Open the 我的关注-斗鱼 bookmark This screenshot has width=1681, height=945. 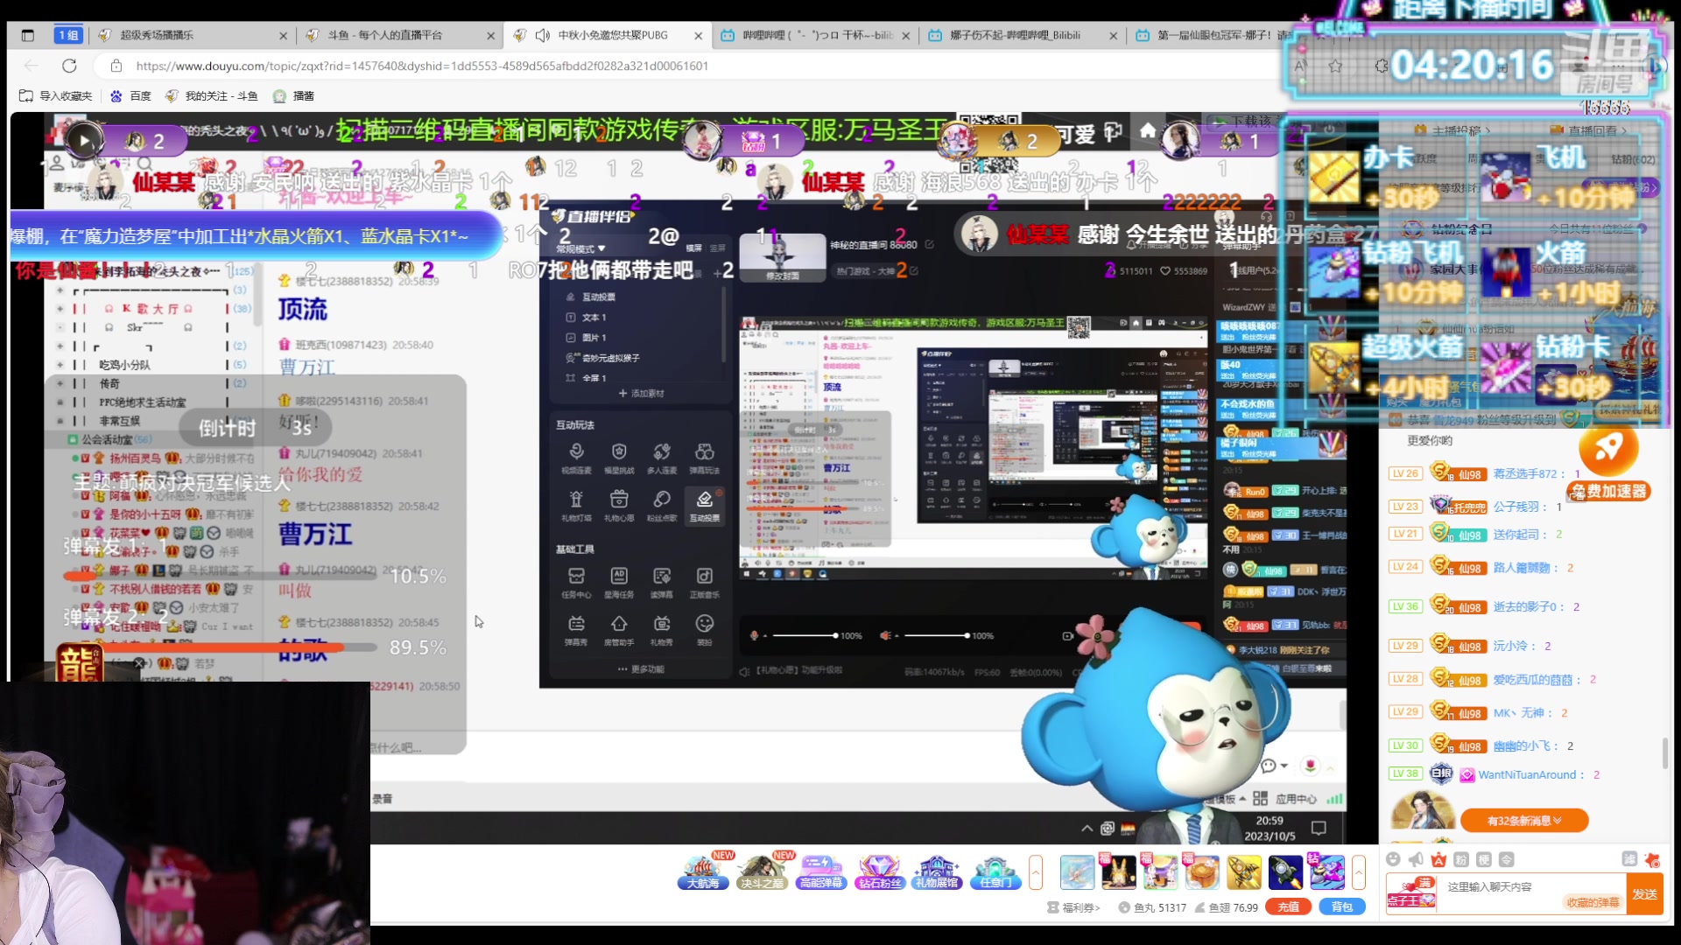211,96
